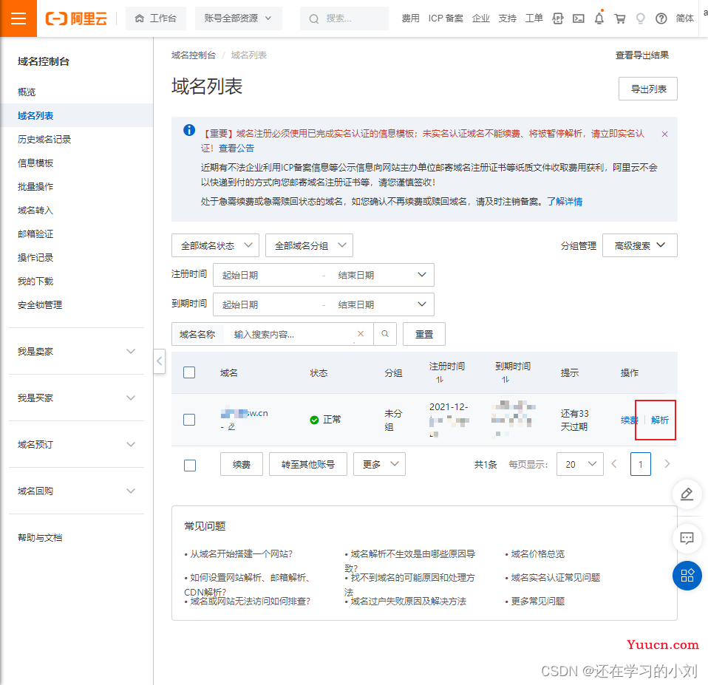The width and height of the screenshot is (708, 685).
Task: Click the Aliyun logo
Action: [76, 18]
